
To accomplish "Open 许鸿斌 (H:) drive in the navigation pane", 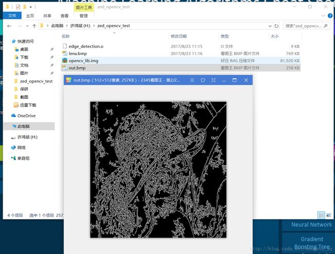I will [x=27, y=137].
